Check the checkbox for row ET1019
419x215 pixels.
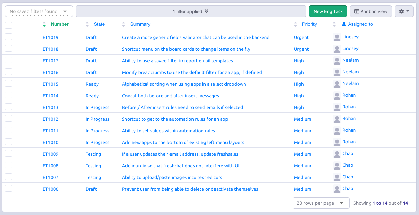click(9, 37)
